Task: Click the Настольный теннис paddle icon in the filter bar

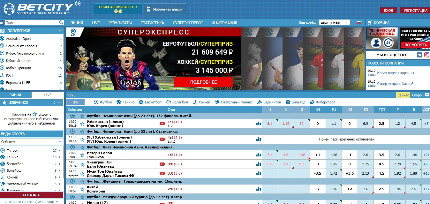Action: (x=217, y=102)
